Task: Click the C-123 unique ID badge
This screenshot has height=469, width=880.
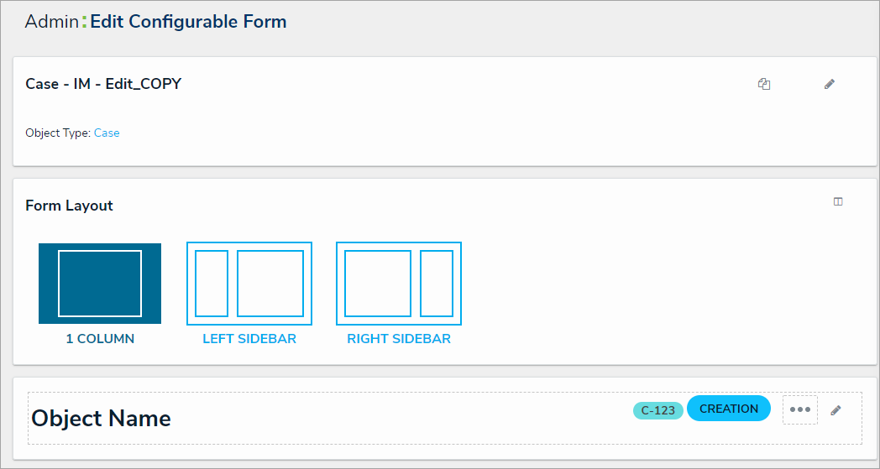Action: pos(658,410)
